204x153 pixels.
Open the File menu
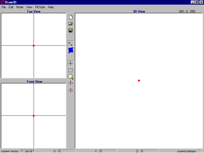pos(4,7)
